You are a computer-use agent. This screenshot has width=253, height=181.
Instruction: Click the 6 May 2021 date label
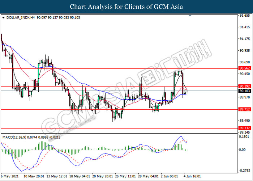pyautogui.click(x=9, y=176)
